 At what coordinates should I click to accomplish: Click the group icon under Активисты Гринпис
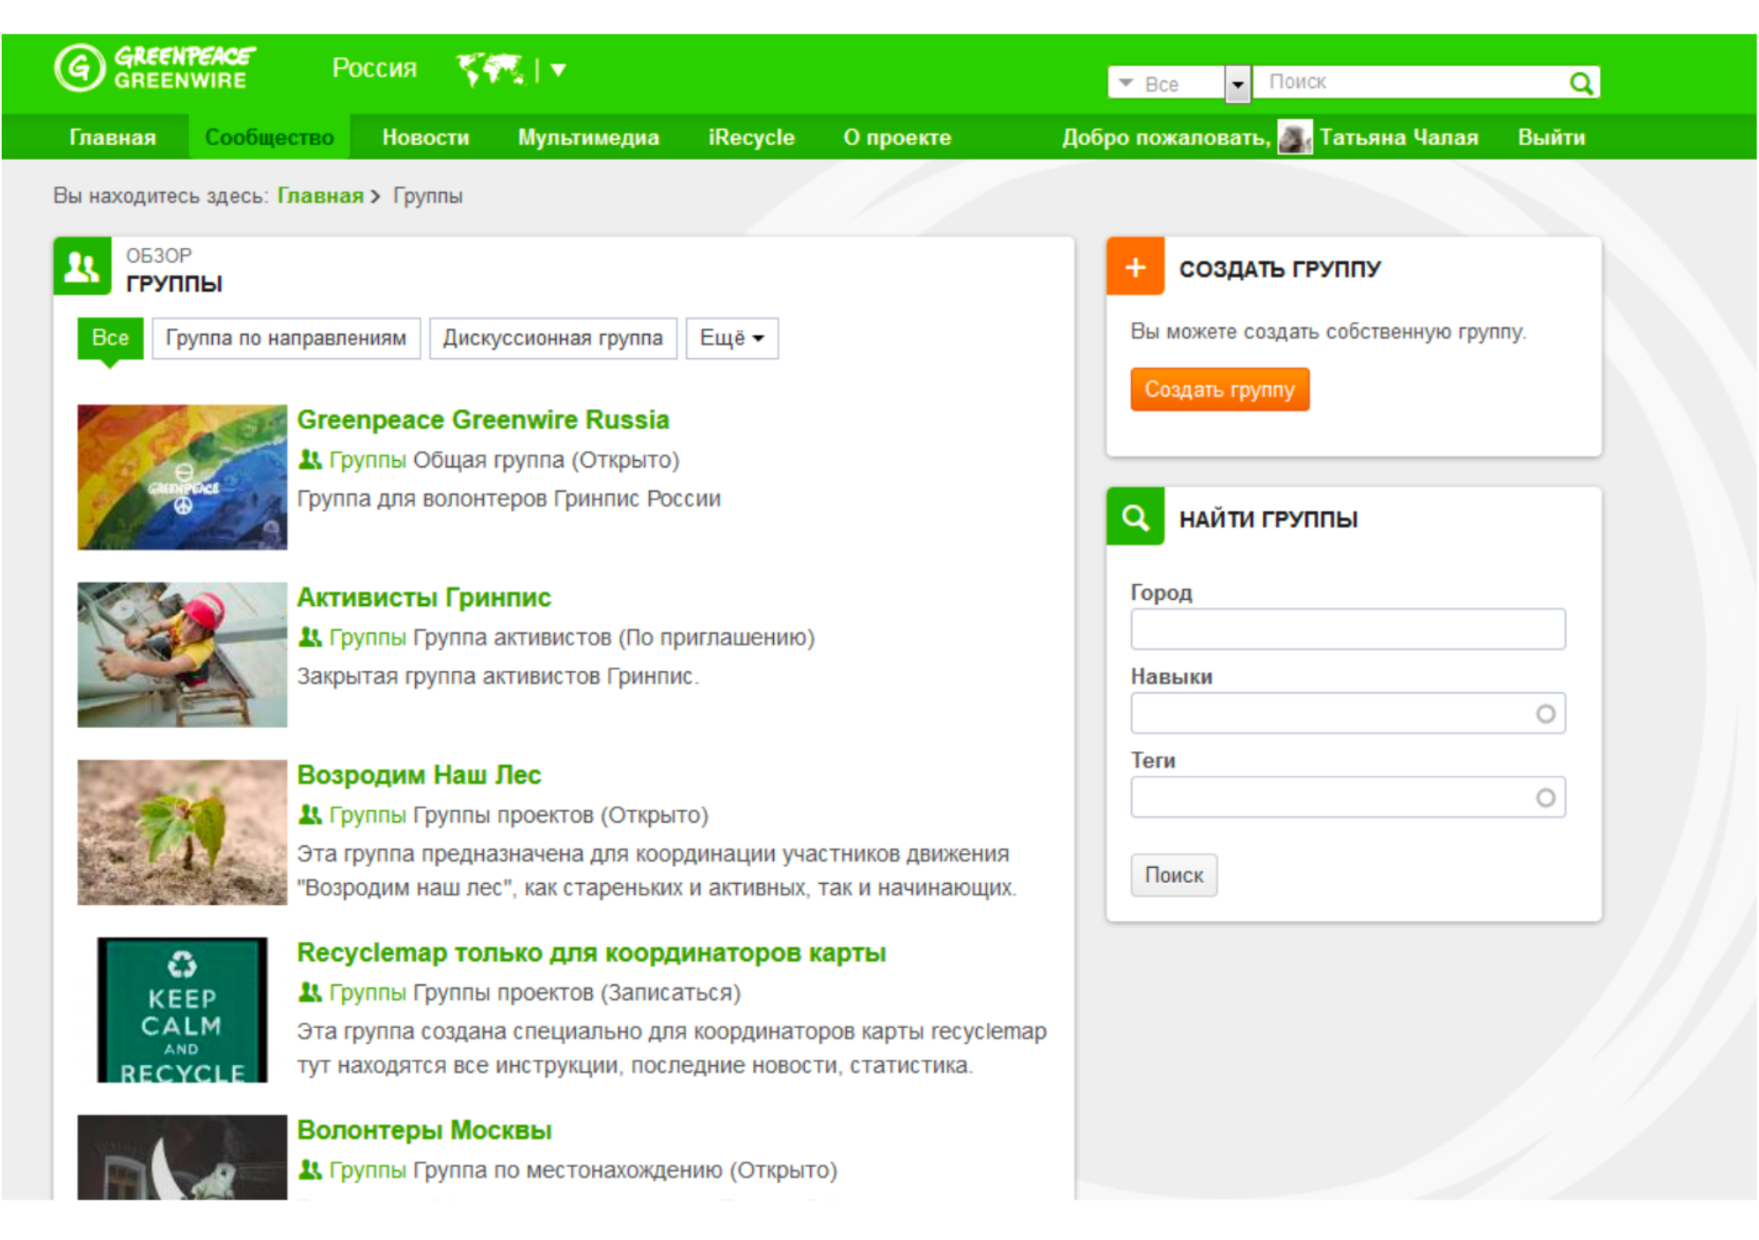310,637
